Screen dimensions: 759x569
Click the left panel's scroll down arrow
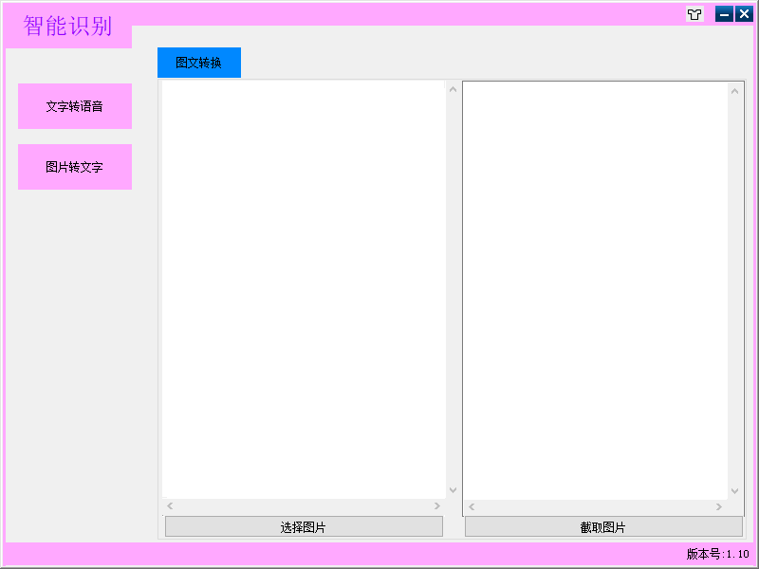point(453,490)
